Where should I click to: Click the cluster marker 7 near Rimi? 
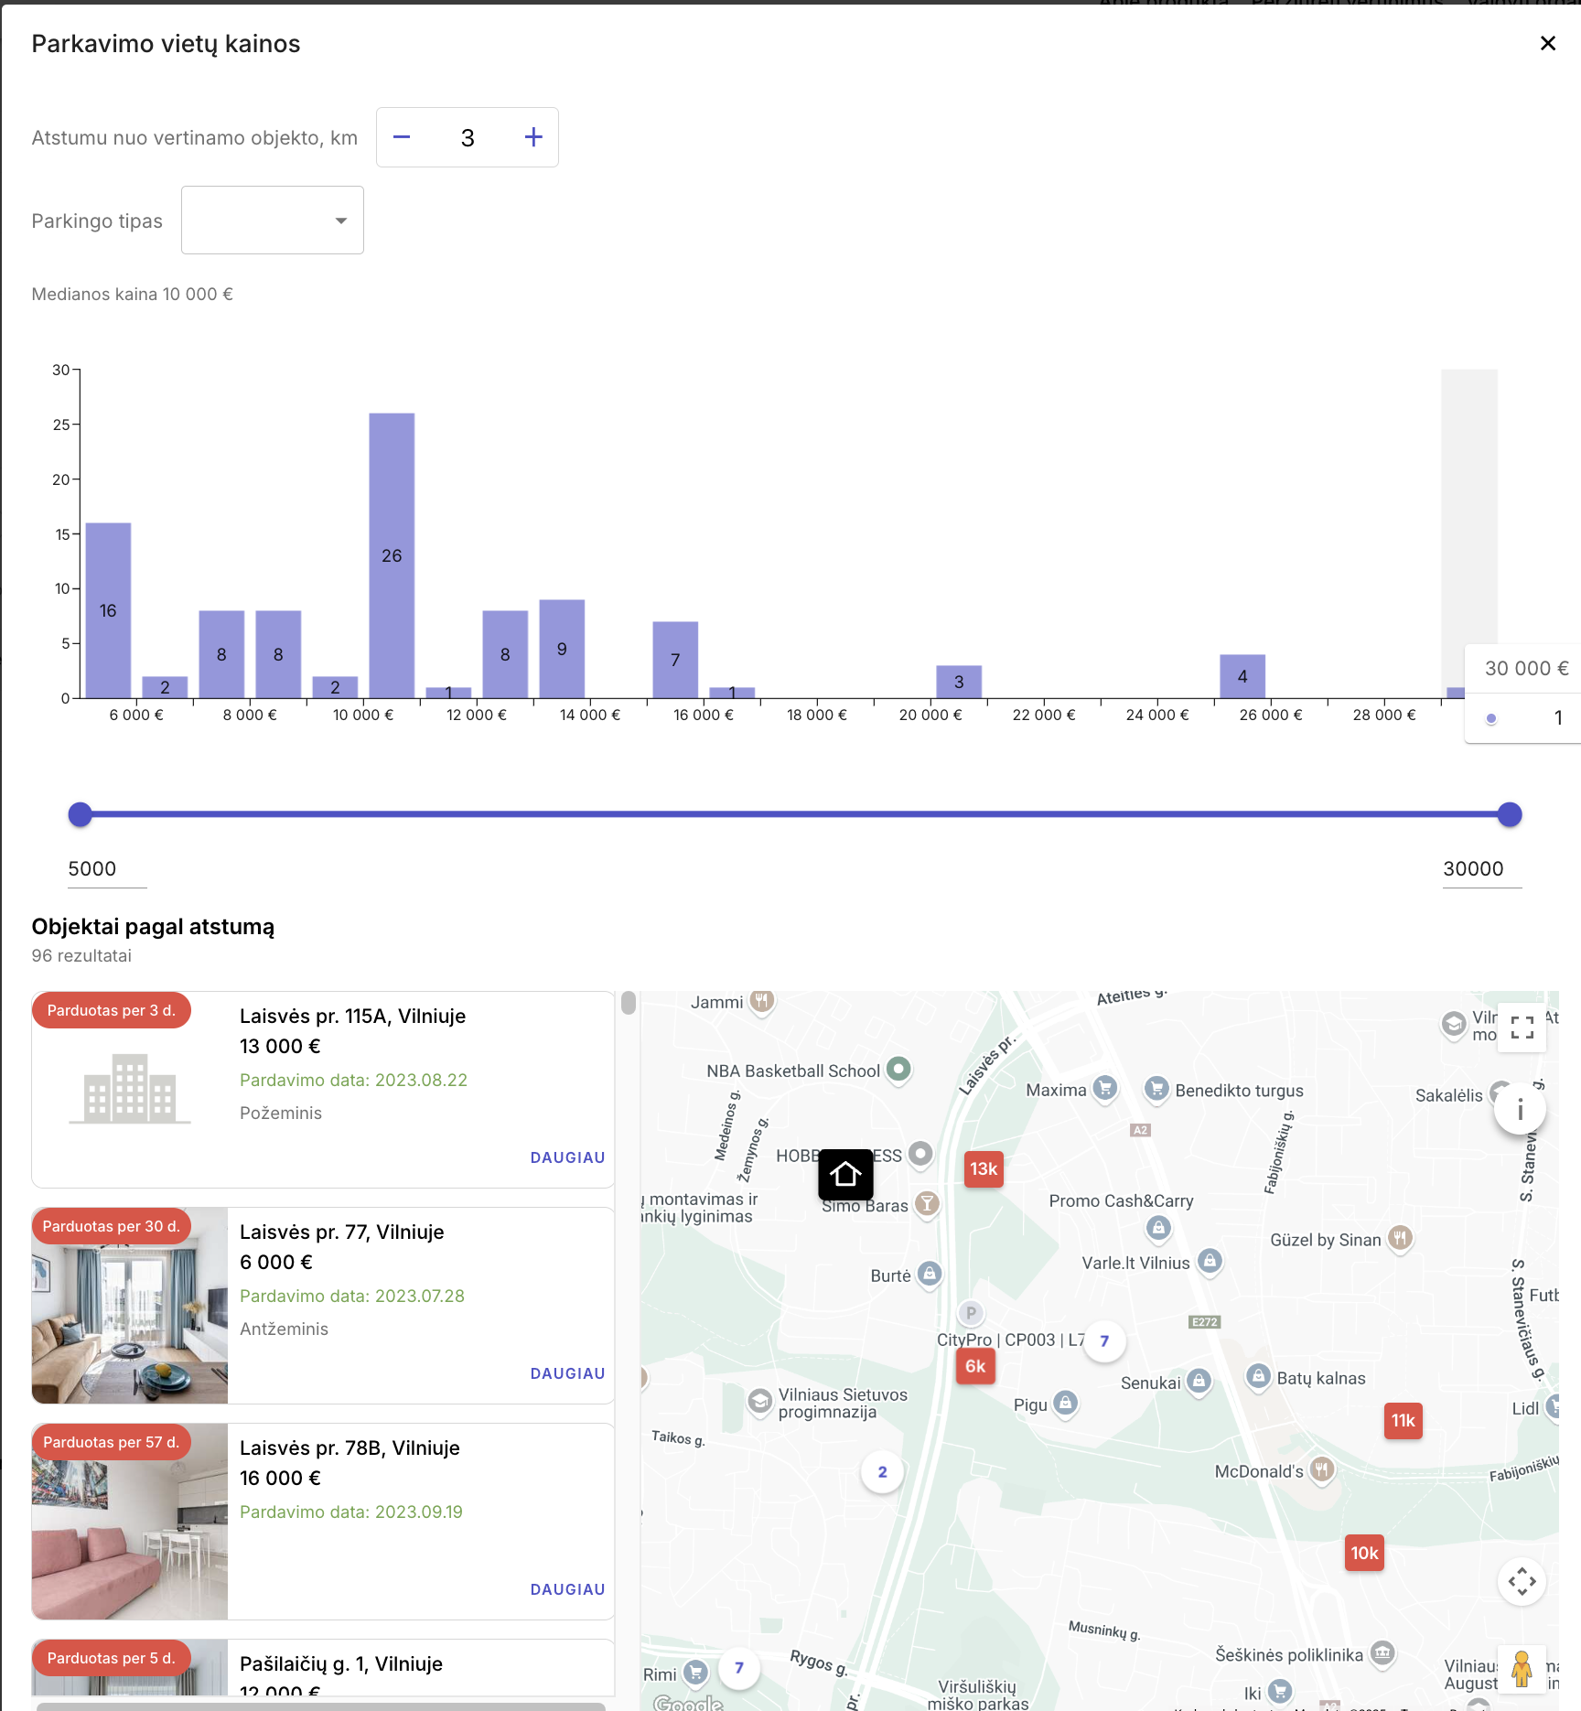pos(739,1668)
